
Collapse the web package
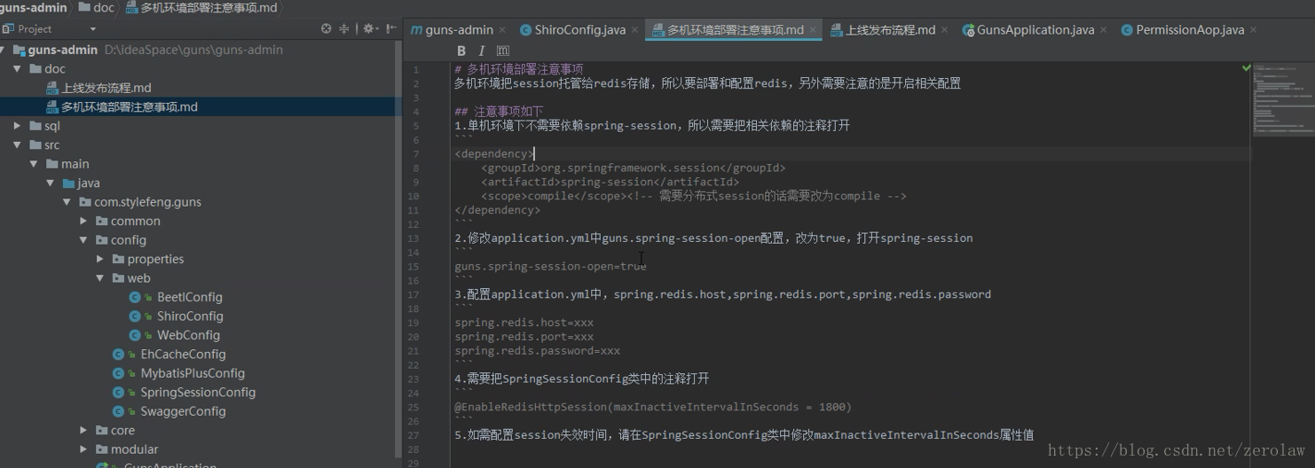point(100,278)
